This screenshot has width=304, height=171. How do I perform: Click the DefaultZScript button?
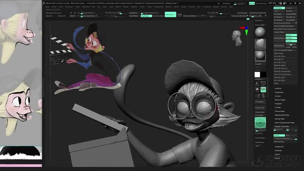tap(261, 3)
